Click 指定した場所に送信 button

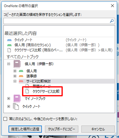pos(25,129)
